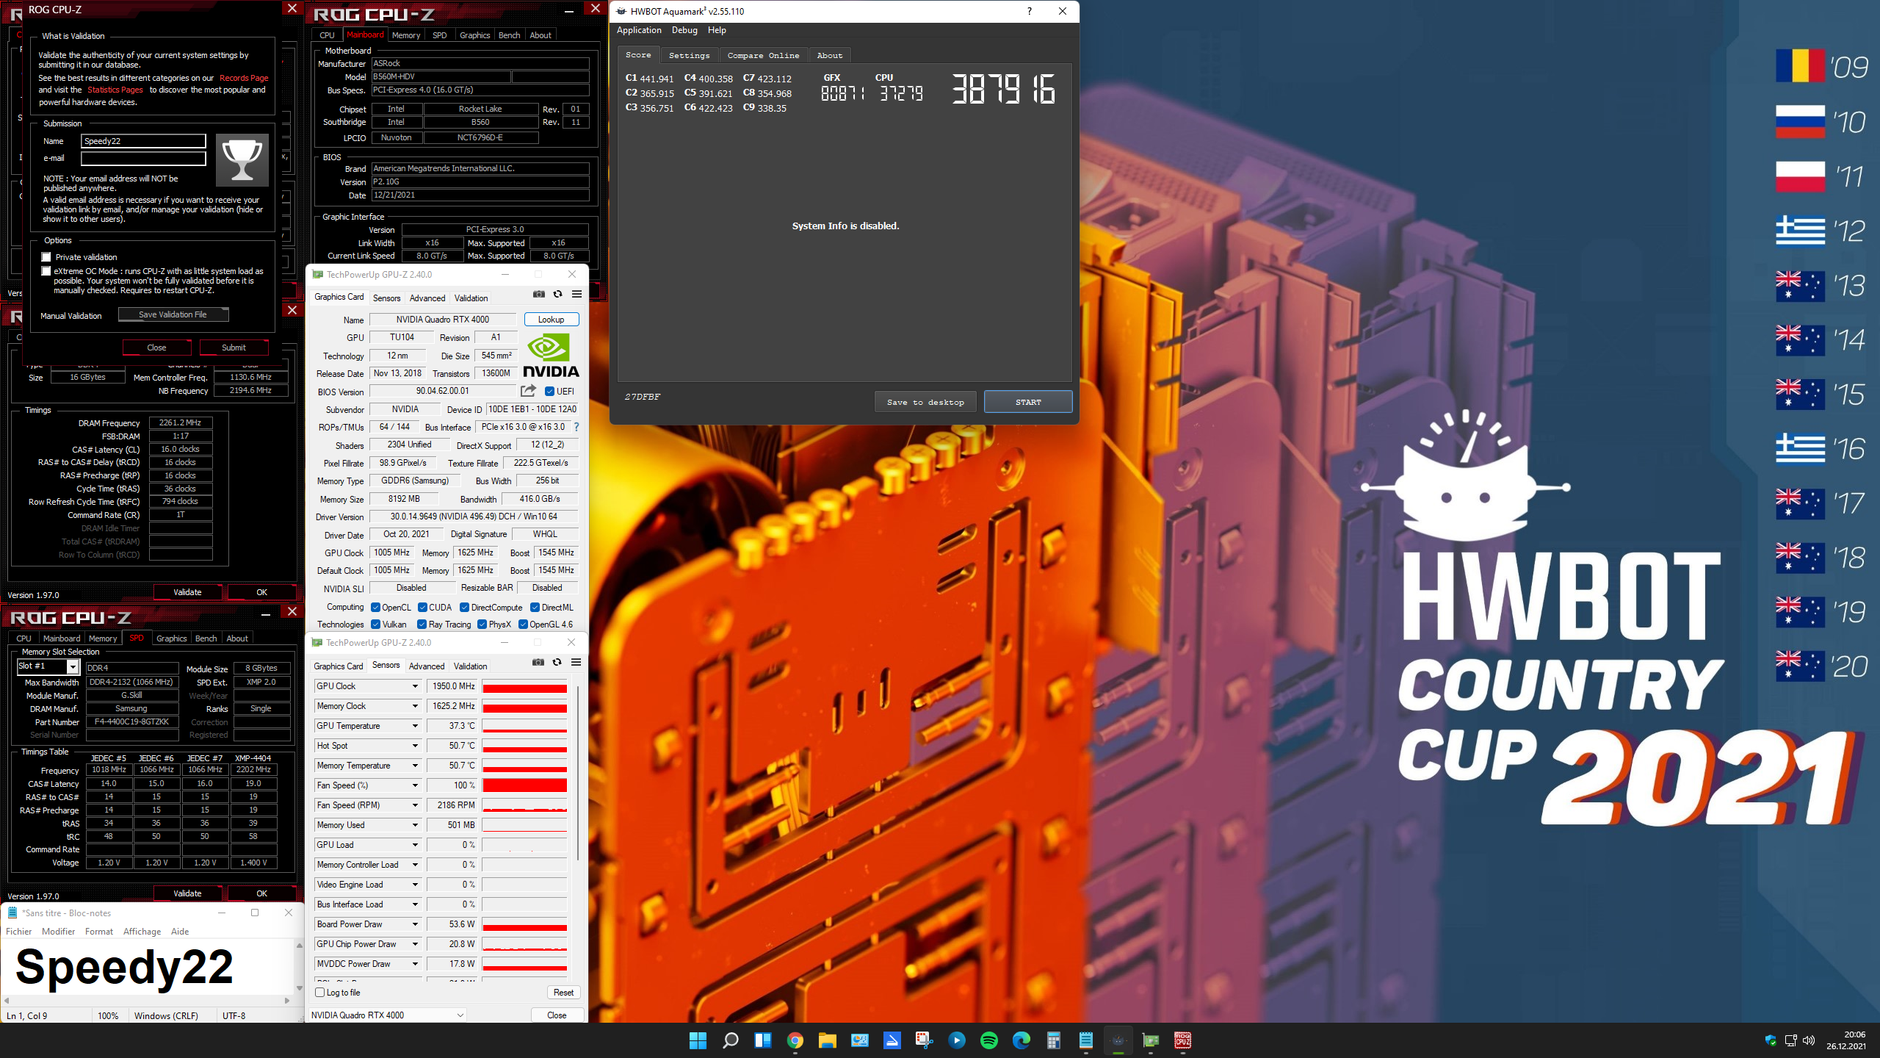Click the GPU-Z taskbar icon
Screen dimensions: 1880x1058
(1151, 1040)
